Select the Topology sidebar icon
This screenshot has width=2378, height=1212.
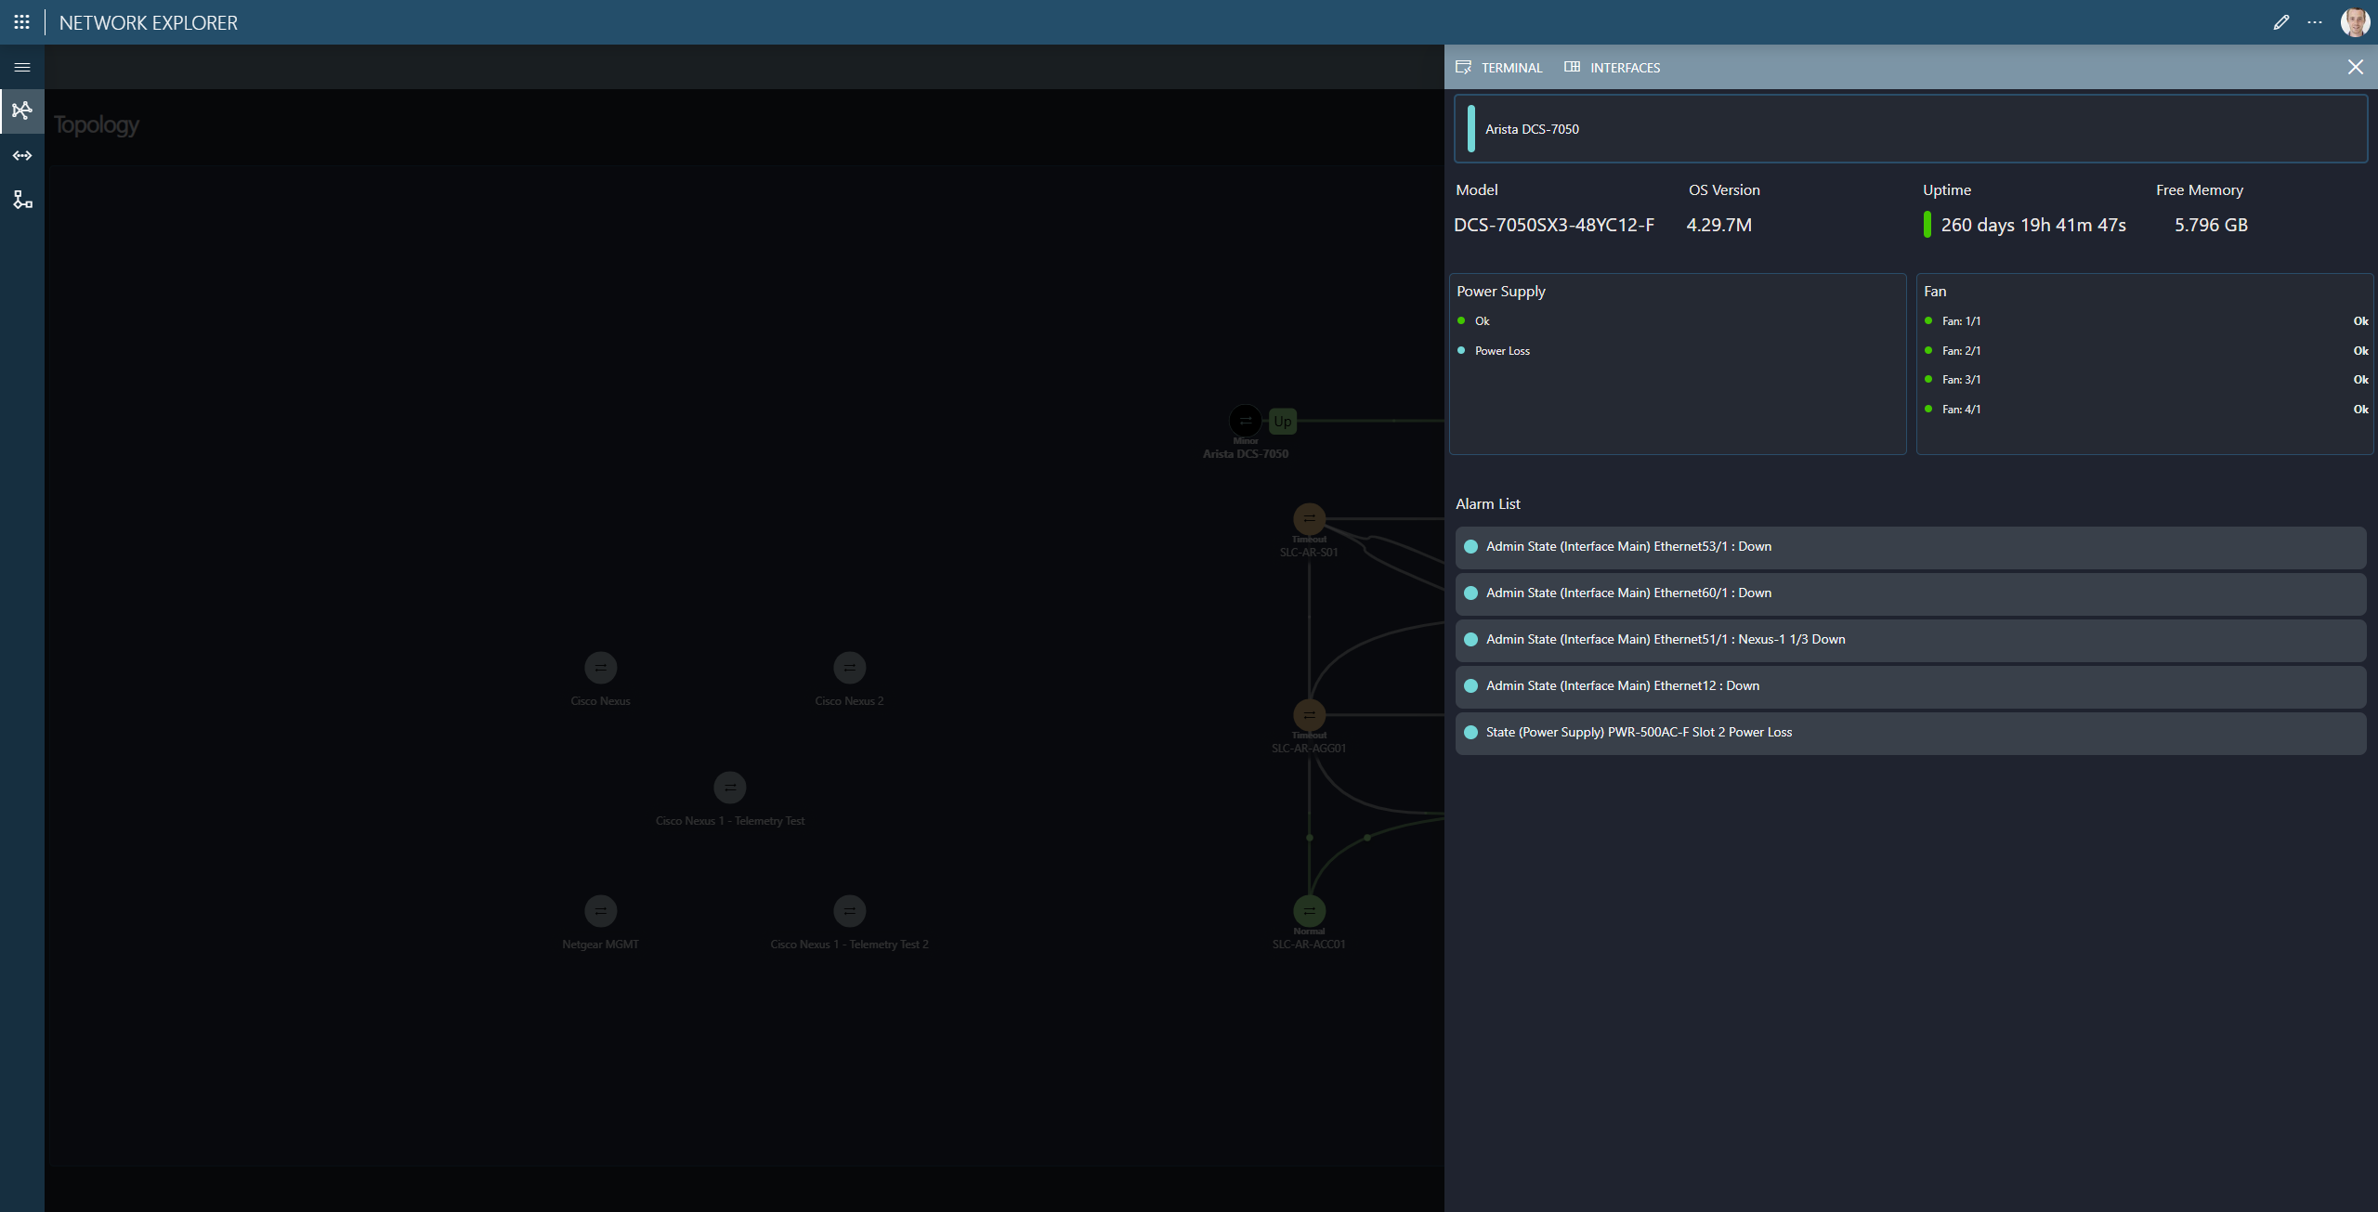[22, 111]
